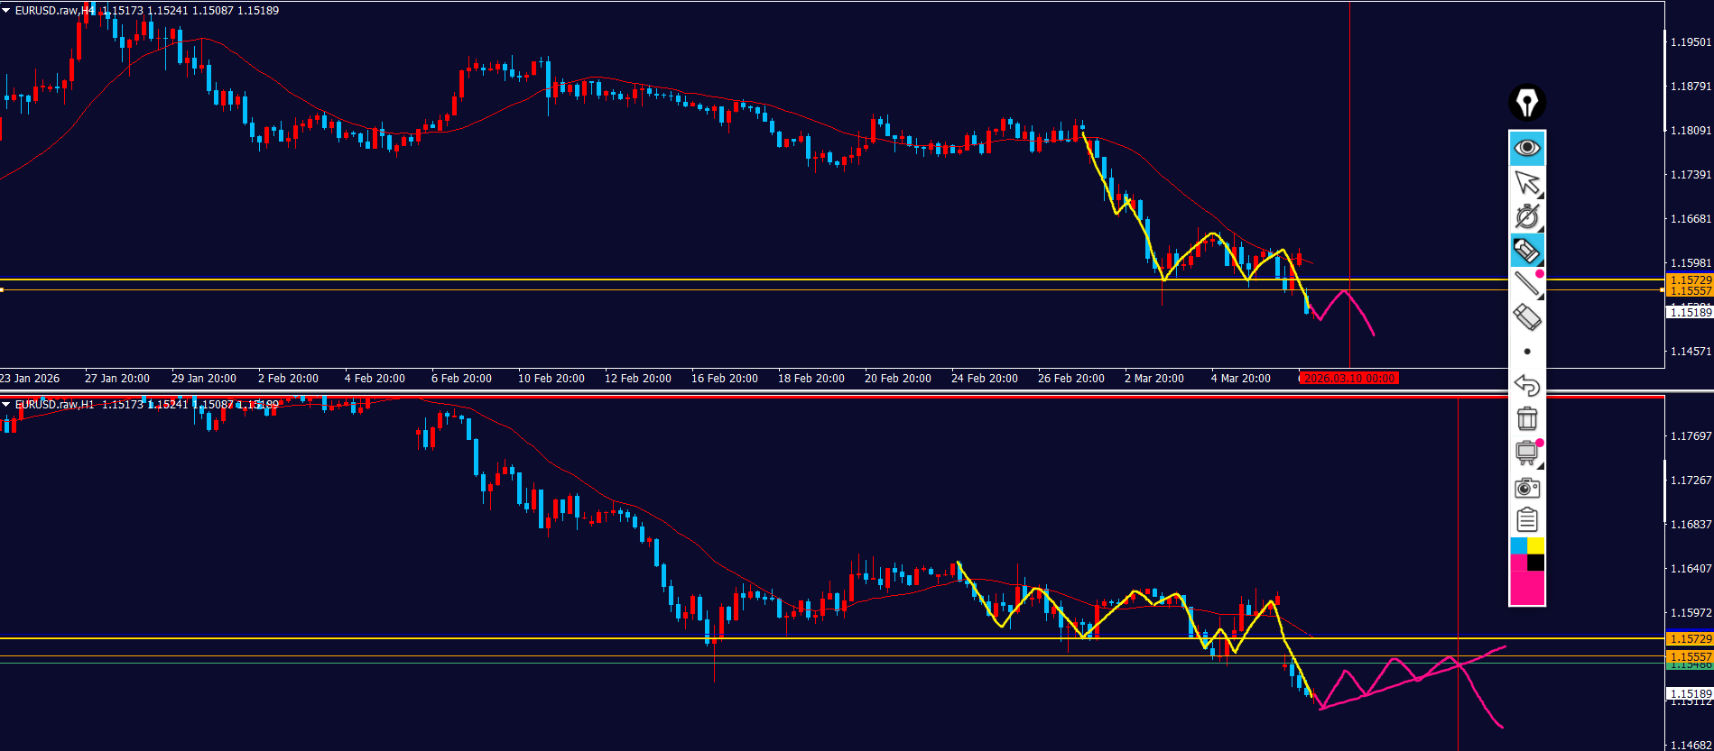Screen dimensions: 1714x751
Task: Expand the EURUSD.raw,H4 chart triangle menu
Action: [x=6, y=11]
